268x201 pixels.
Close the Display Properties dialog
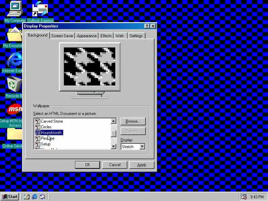pyautogui.click(x=153, y=26)
